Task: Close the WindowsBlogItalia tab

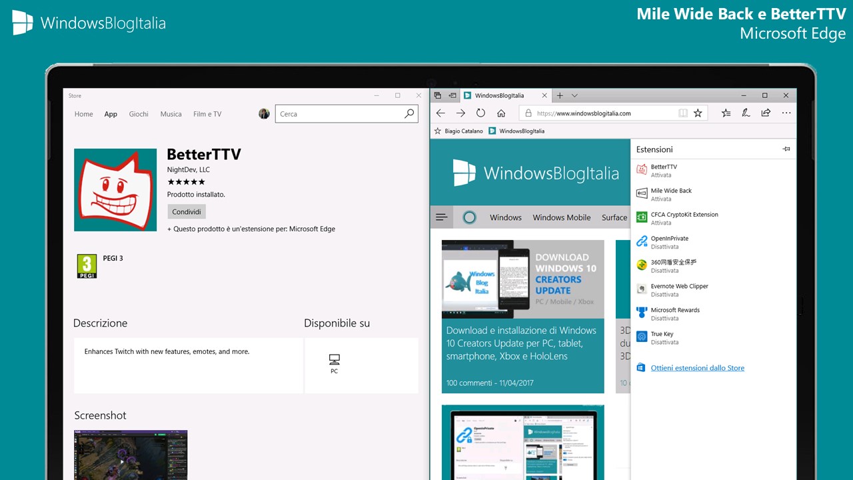Action: pos(544,95)
